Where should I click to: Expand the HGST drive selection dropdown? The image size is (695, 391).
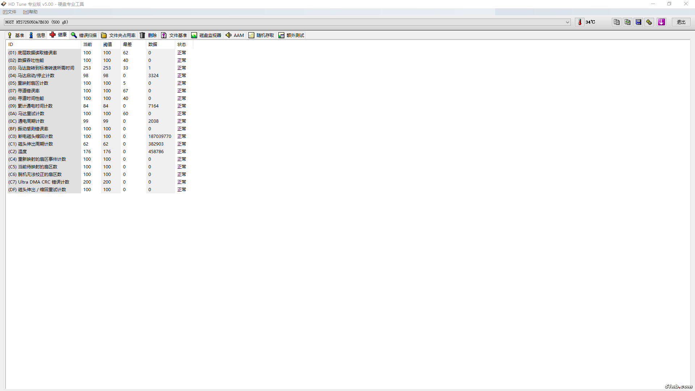(567, 22)
